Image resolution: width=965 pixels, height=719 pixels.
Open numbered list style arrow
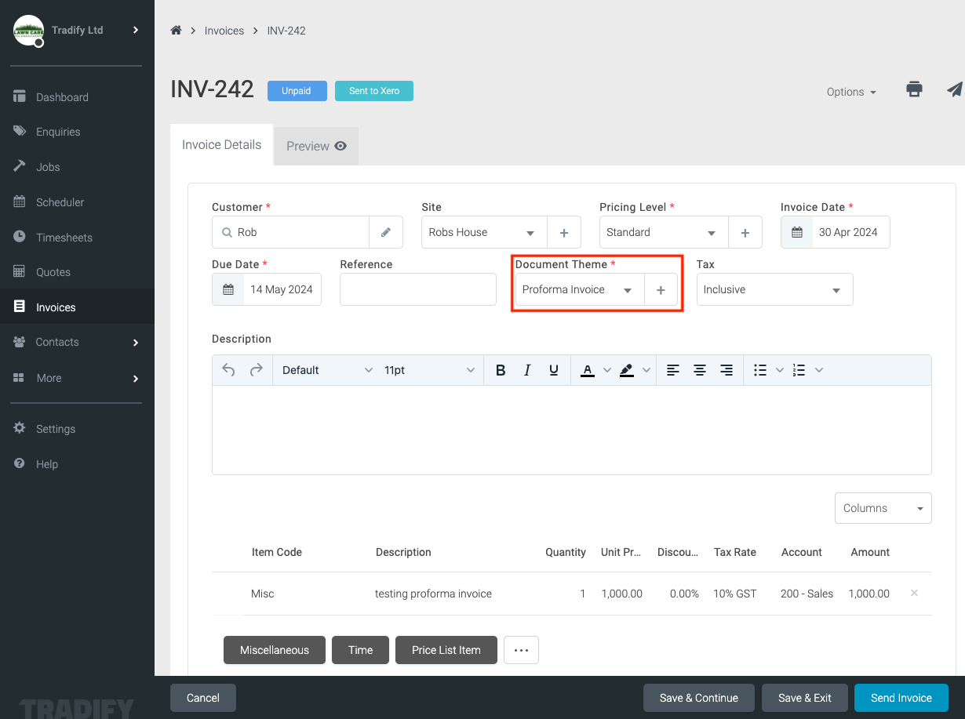819,370
